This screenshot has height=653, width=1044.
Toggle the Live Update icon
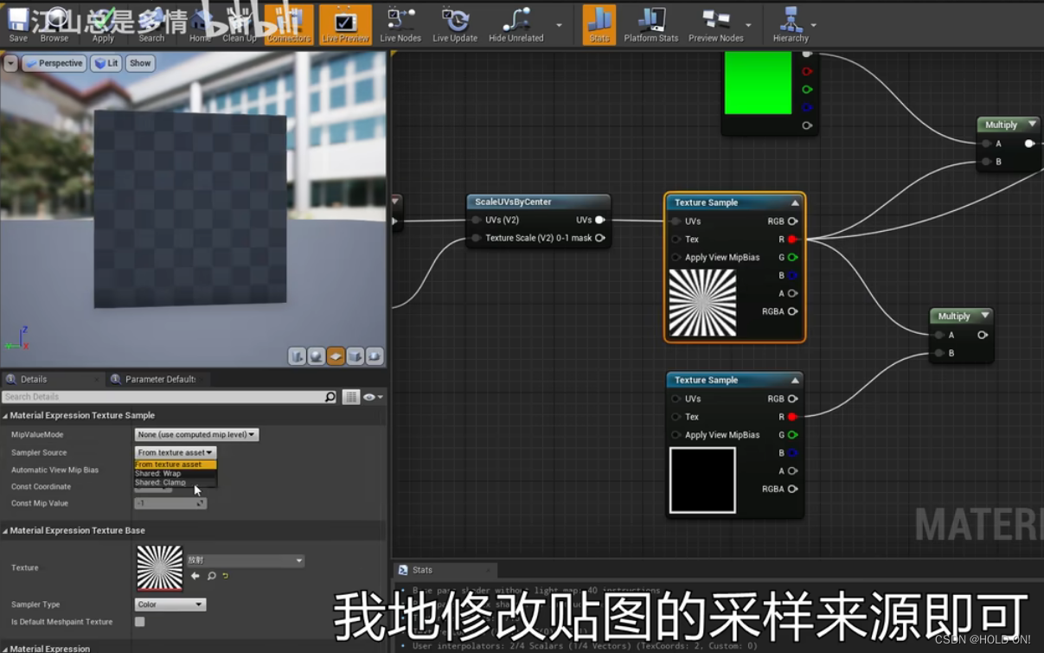[454, 24]
